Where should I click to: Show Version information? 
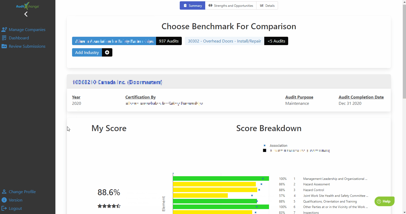click(16, 200)
